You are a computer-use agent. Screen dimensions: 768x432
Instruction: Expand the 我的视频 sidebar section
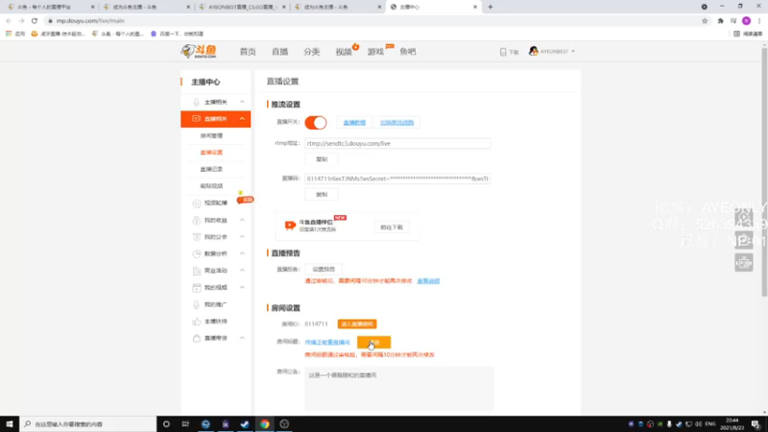pos(242,287)
